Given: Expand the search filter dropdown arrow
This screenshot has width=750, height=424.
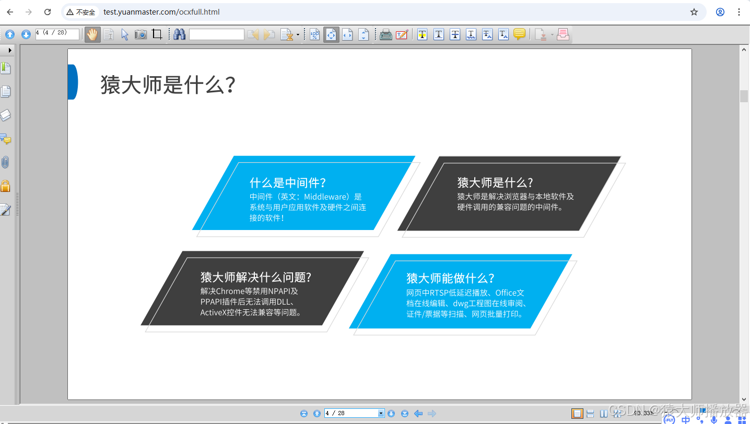Looking at the screenshot, I should click(298, 34).
